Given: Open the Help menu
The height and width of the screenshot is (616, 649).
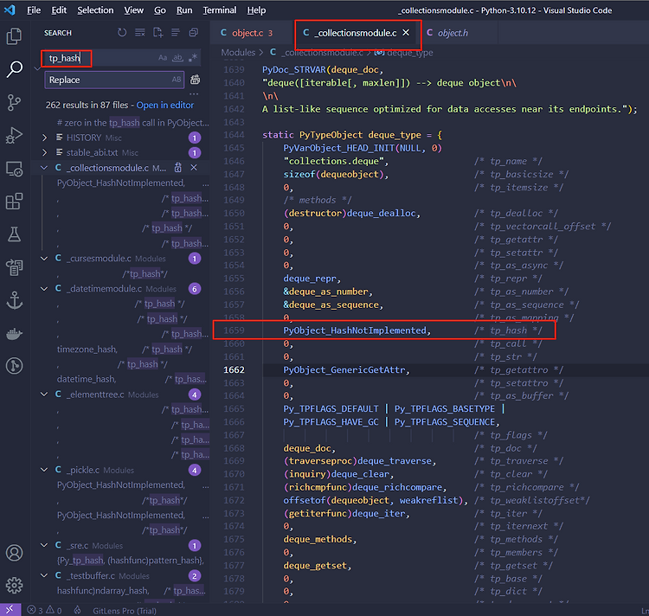Looking at the screenshot, I should coord(256,10).
